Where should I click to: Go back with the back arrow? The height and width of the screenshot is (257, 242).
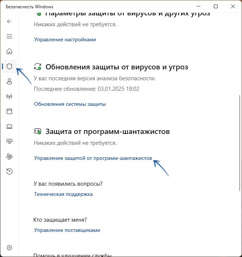(x=9, y=21)
